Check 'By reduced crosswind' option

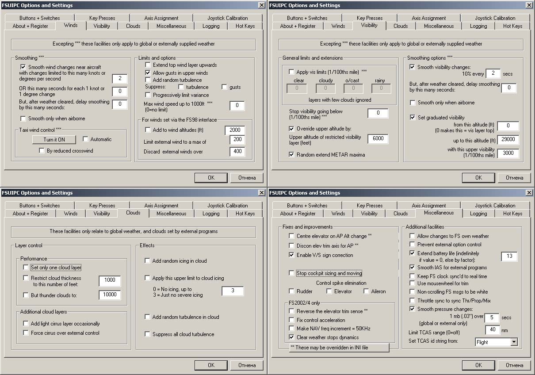pos(42,151)
